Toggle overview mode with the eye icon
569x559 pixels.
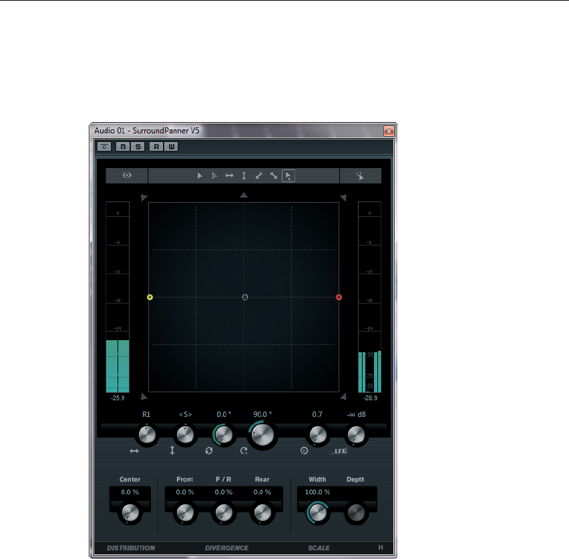(127, 175)
